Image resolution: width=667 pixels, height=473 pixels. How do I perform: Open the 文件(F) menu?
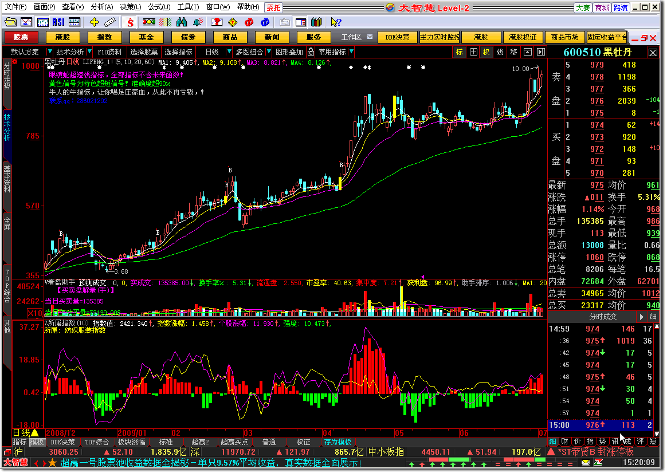click(15, 7)
